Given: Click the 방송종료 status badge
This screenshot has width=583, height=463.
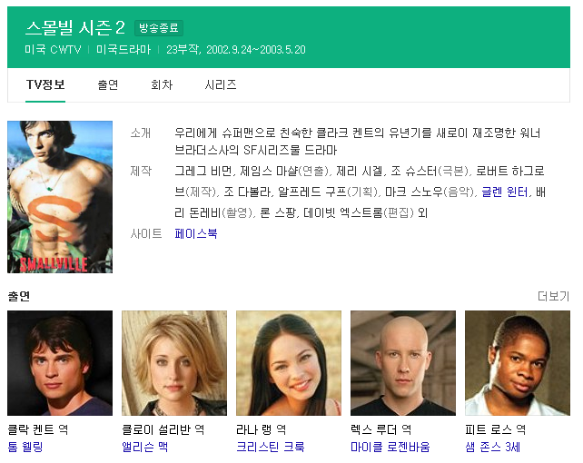Looking at the screenshot, I should (x=159, y=28).
